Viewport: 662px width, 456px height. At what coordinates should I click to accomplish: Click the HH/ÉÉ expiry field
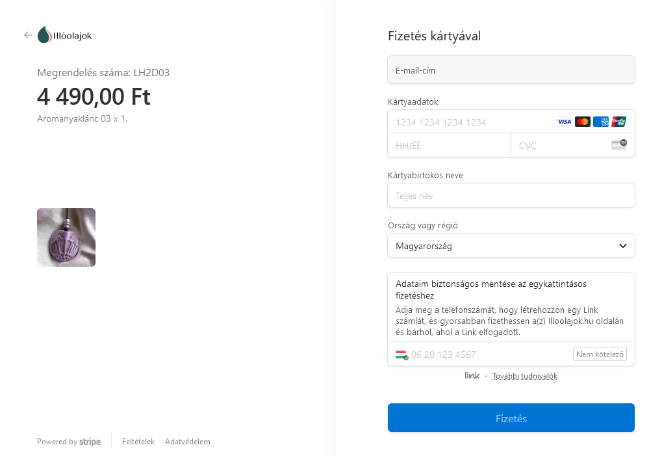coord(448,146)
